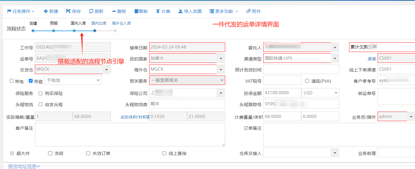Select the 海外仓入库 workflow node dot
Viewport: 415px width, 169px height.
[115, 31]
